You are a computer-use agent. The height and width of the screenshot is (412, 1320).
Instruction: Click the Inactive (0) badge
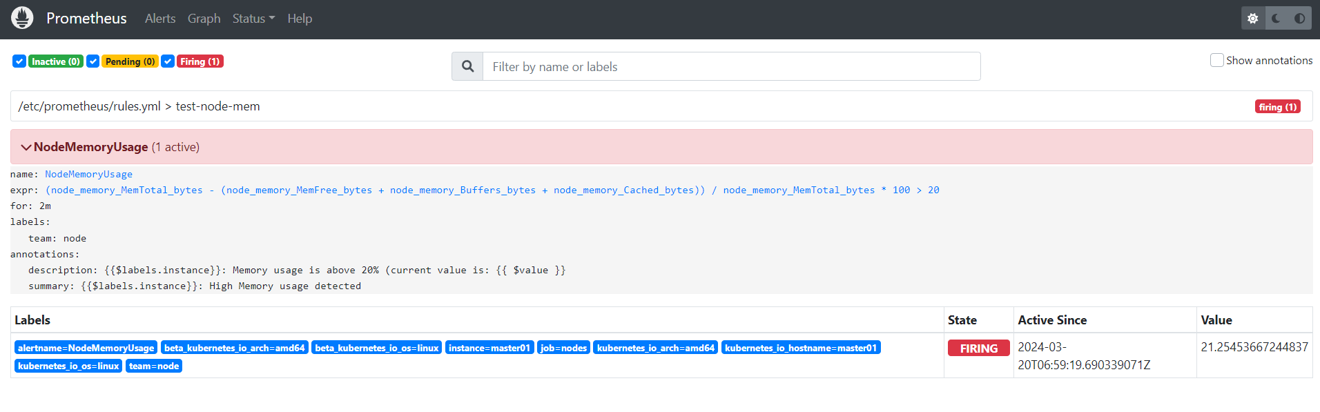click(x=56, y=61)
